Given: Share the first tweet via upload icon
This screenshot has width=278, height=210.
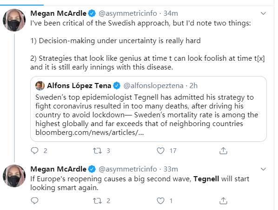Looking at the screenshot, I should coord(223,151).
